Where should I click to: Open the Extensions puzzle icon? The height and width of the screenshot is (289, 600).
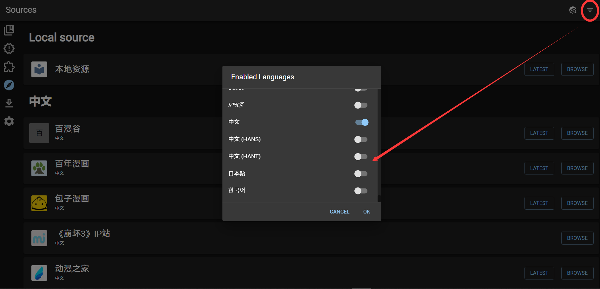(9, 67)
